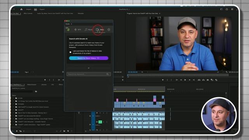Open Envato plugin settings gear
This screenshot has height=140, width=249.
coord(109,30)
